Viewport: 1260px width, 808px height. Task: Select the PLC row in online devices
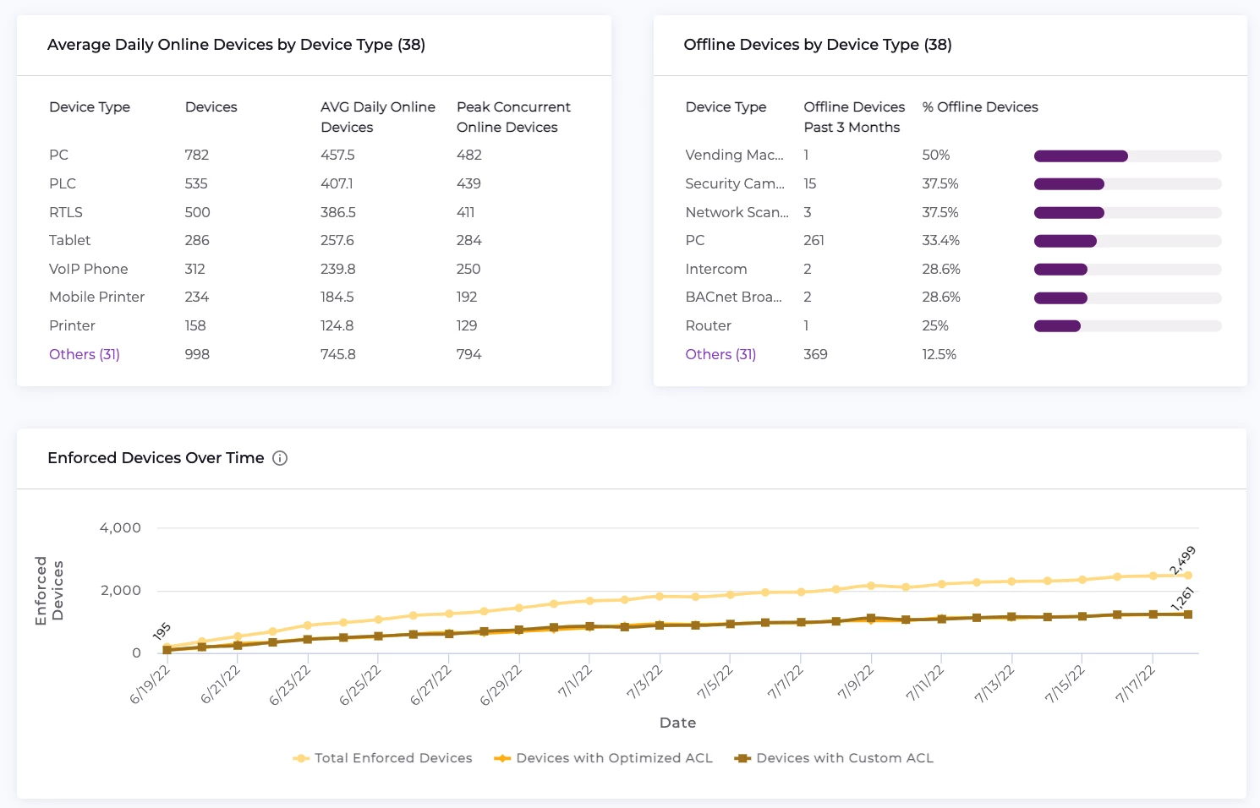63,183
